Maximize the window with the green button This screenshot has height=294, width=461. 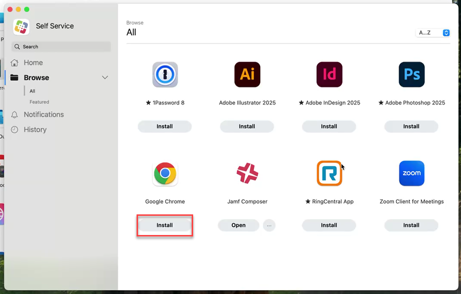coord(27,10)
